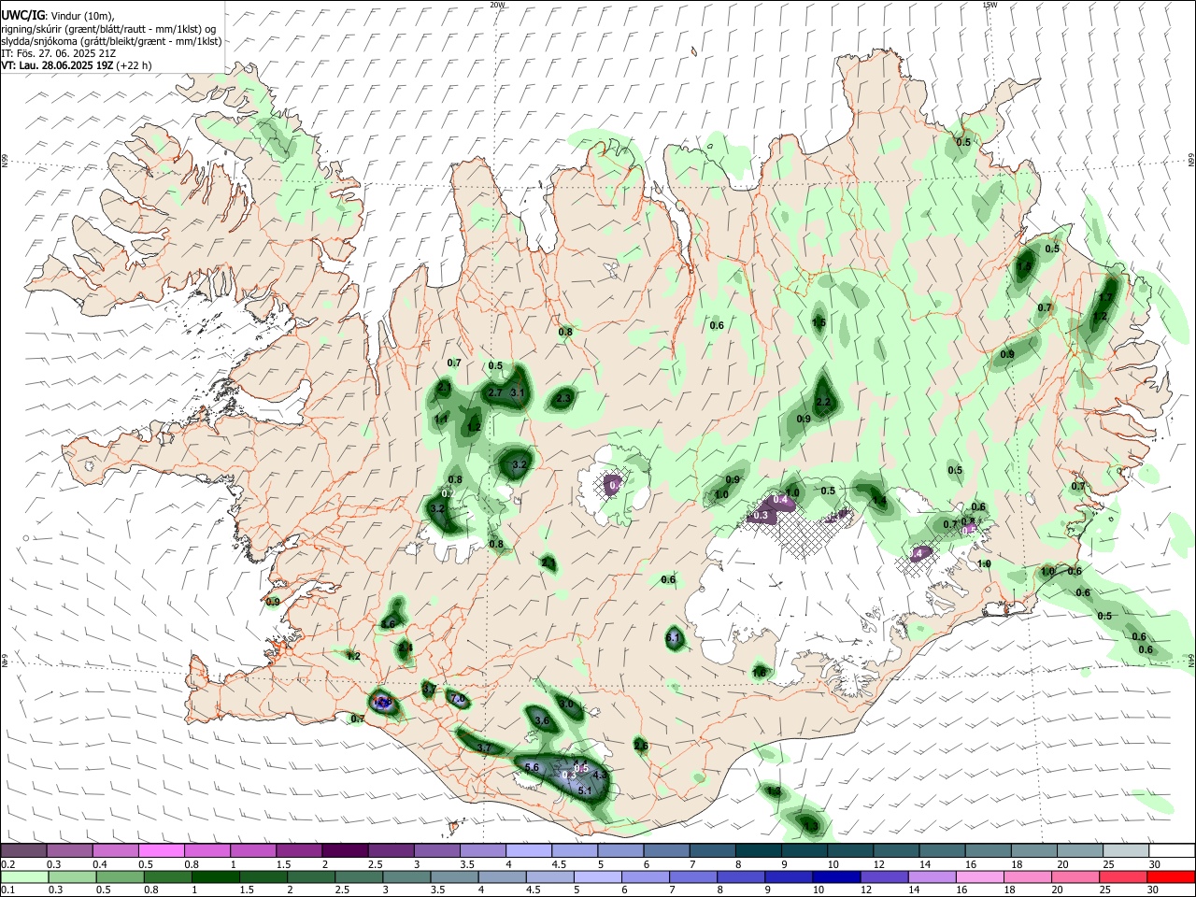This screenshot has height=897, width=1196.
Task: Click the 'VT: Lau. 28.06.2025 19Z (+22 h)' line
Action: (x=76, y=65)
